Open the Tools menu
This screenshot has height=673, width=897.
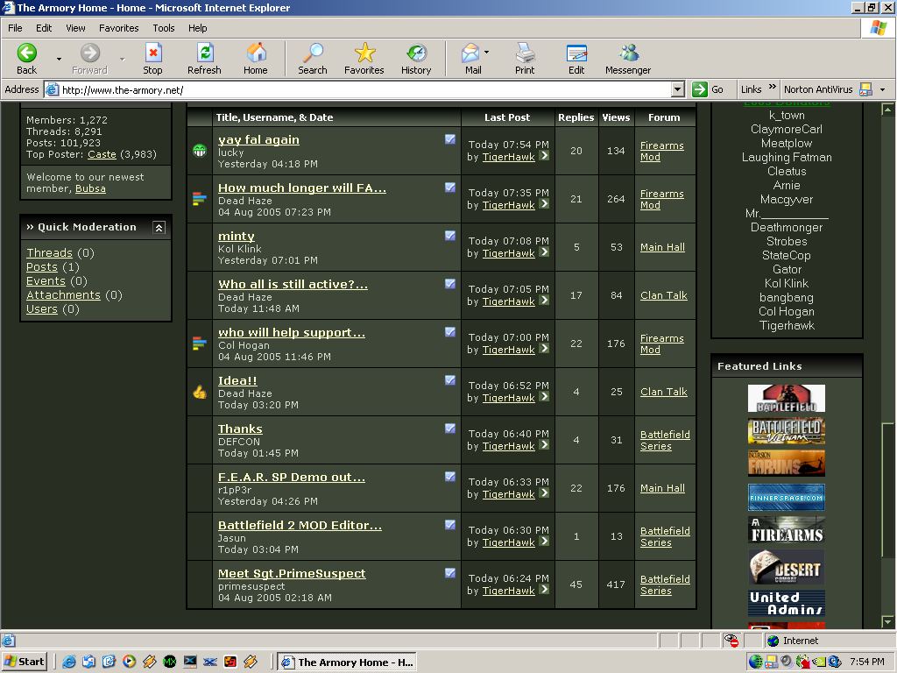coord(163,28)
